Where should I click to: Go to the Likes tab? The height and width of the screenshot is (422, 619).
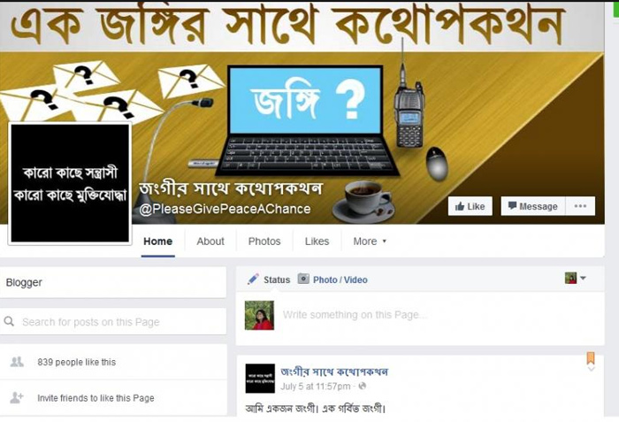point(317,242)
